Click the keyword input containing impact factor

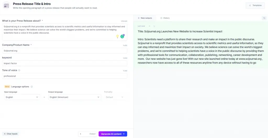(x=65, y=63)
